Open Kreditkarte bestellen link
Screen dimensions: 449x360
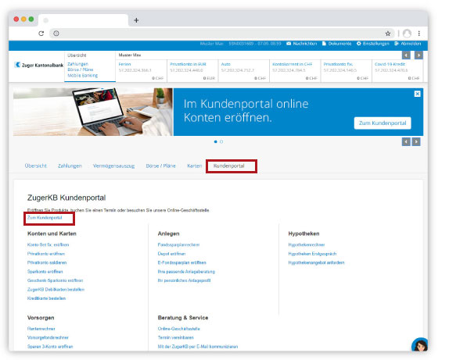click(46, 298)
